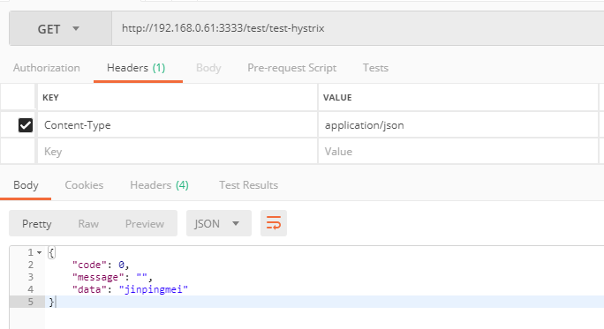Uncheck the Content-Type header checkbox
Image resolution: width=604 pixels, height=329 pixels.
pos(26,125)
